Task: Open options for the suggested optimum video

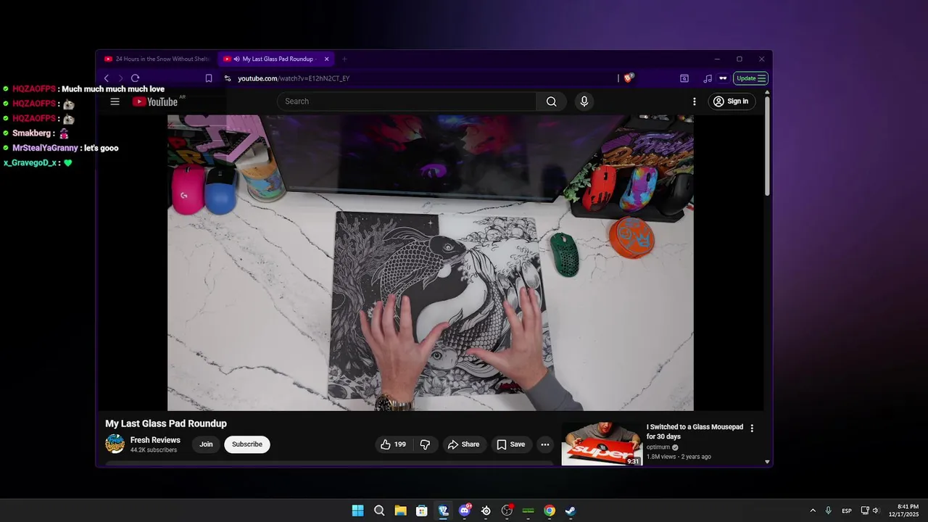Action: click(752, 428)
